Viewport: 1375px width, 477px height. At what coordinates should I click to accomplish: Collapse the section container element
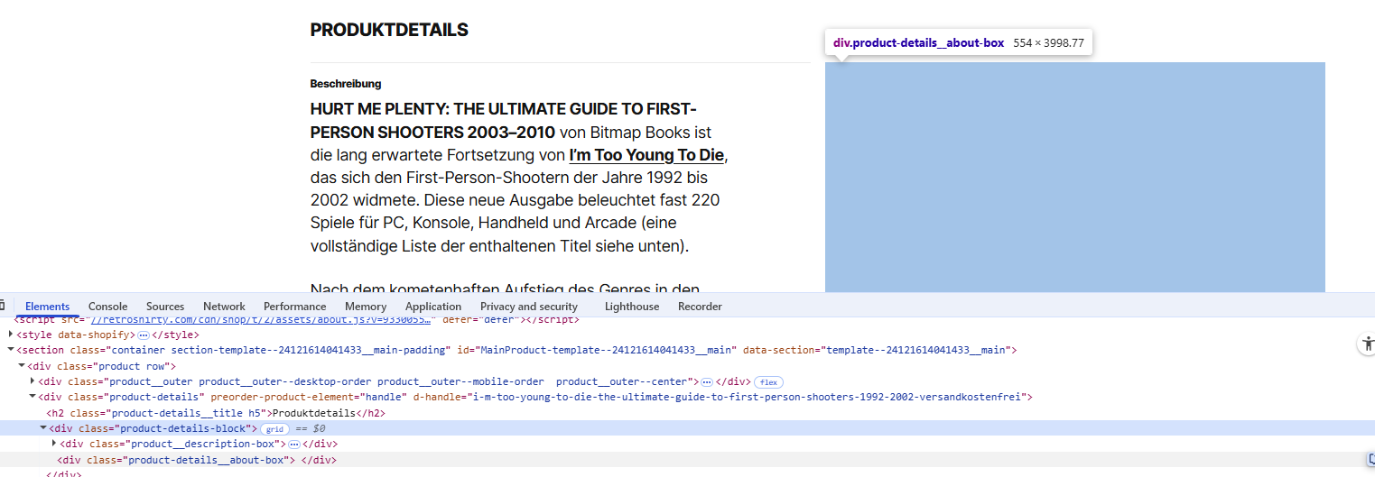click(x=11, y=350)
